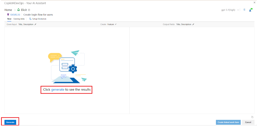
Task: Click the generate link in placeholder text
Action: [58, 90]
